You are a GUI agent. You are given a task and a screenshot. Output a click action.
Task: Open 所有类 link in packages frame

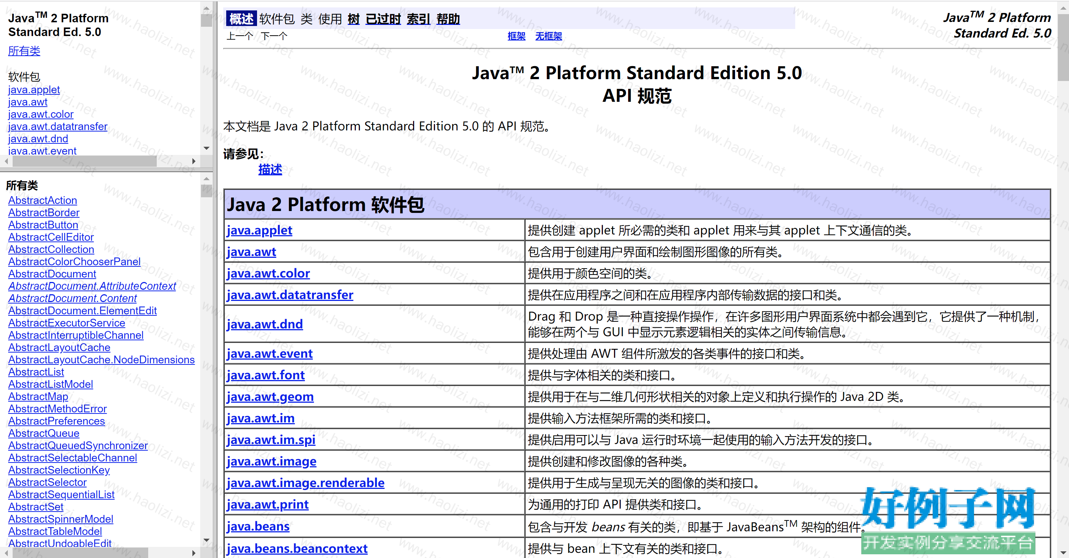24,51
